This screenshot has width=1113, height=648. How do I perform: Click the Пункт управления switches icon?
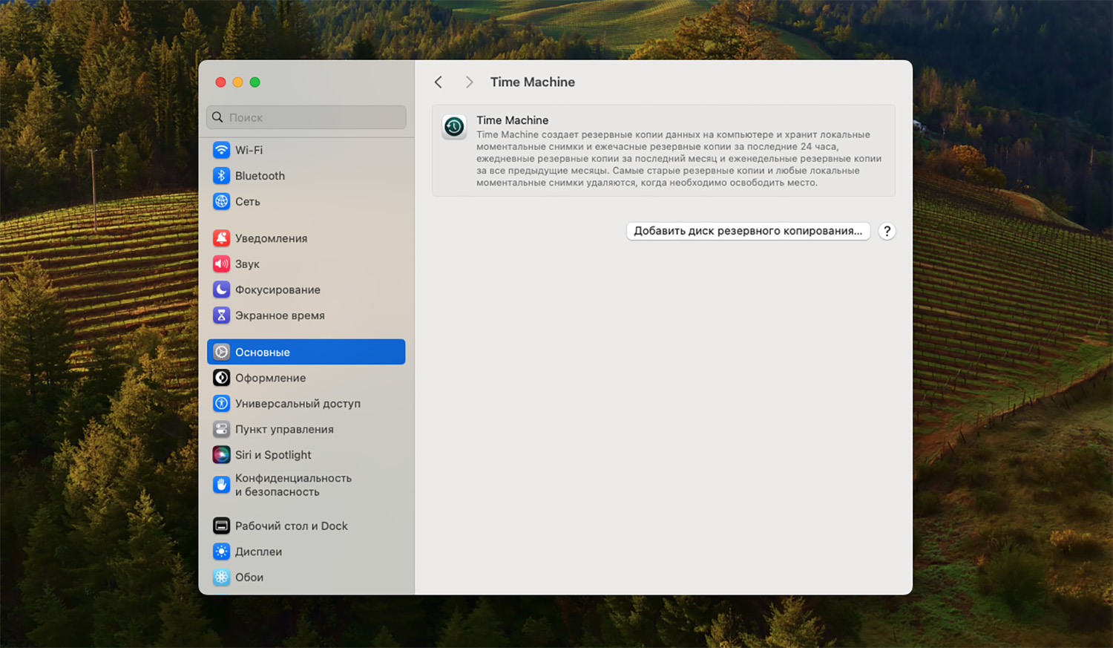(221, 429)
